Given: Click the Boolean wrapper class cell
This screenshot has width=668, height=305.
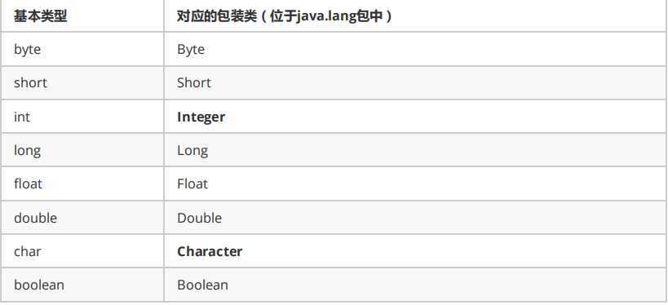Looking at the screenshot, I should click(x=415, y=285).
